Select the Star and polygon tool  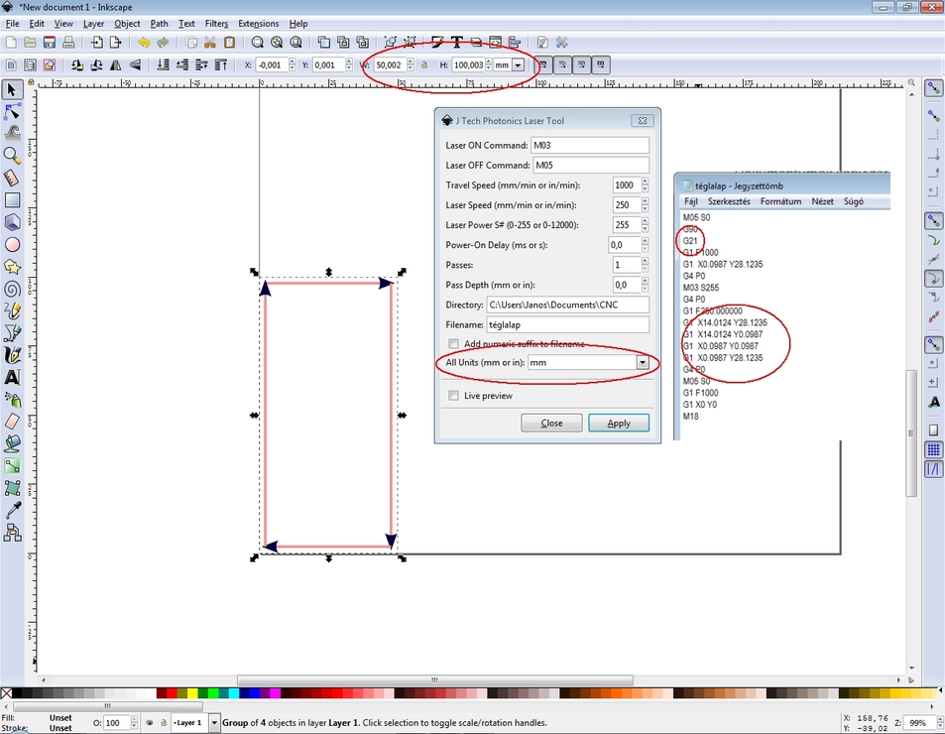[x=12, y=267]
